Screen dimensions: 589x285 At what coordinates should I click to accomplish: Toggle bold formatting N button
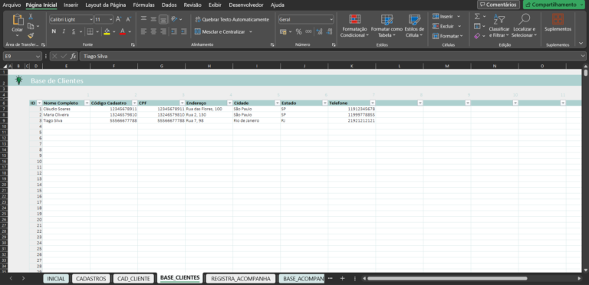(54, 31)
